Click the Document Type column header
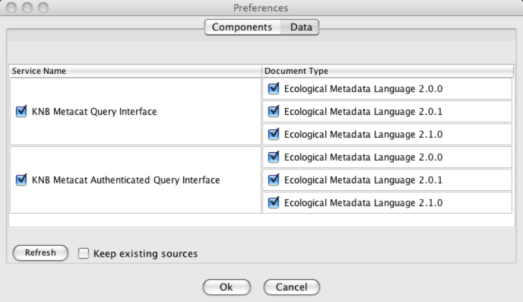The width and height of the screenshot is (523, 302). click(387, 71)
